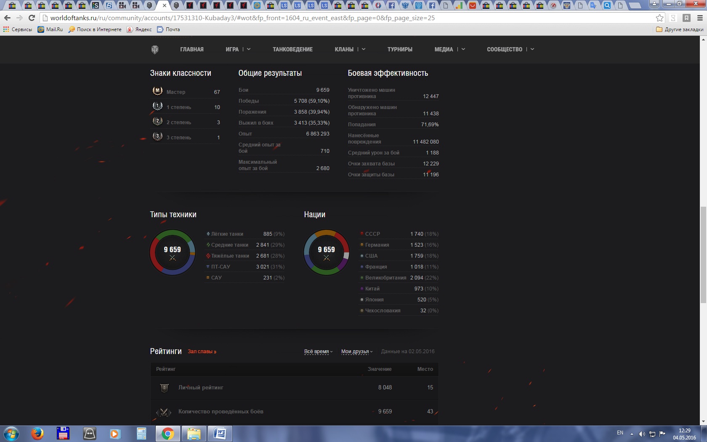Open the Chrome hamburger menu

700,18
